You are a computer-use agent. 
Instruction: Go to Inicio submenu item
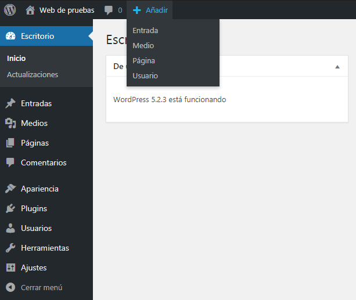[x=16, y=59]
